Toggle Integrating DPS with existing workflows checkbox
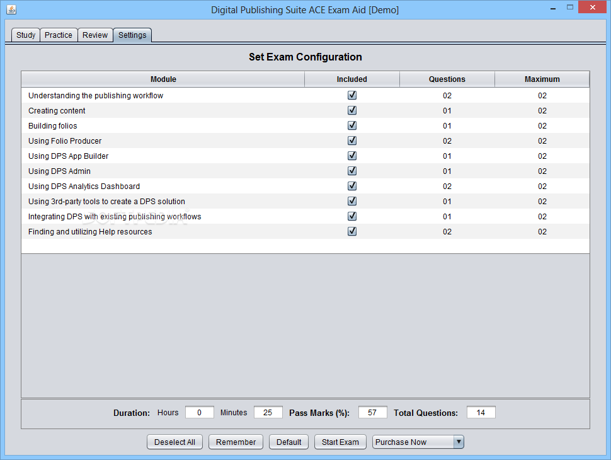The width and height of the screenshot is (611, 460). click(x=352, y=216)
